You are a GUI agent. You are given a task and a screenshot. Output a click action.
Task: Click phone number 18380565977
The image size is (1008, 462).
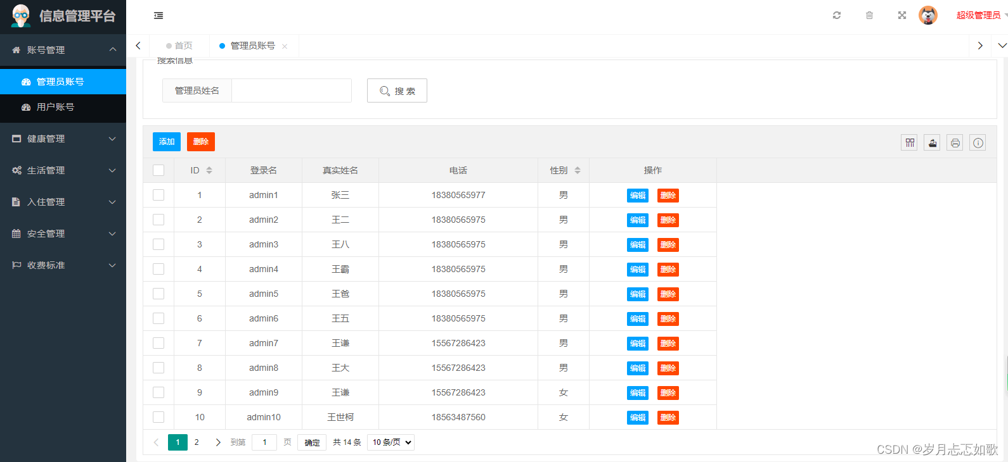tap(458, 195)
